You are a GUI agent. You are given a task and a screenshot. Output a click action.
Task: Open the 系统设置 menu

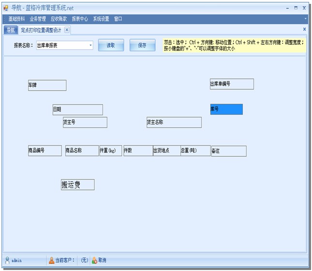101,19
